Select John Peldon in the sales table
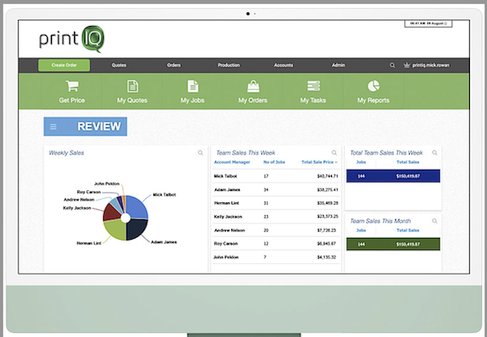 [x=226, y=257]
